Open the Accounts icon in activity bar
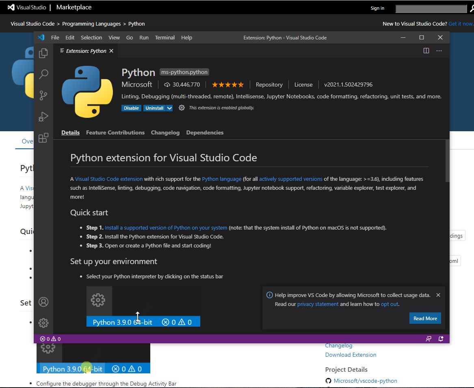The height and width of the screenshot is (388, 474). (x=43, y=302)
